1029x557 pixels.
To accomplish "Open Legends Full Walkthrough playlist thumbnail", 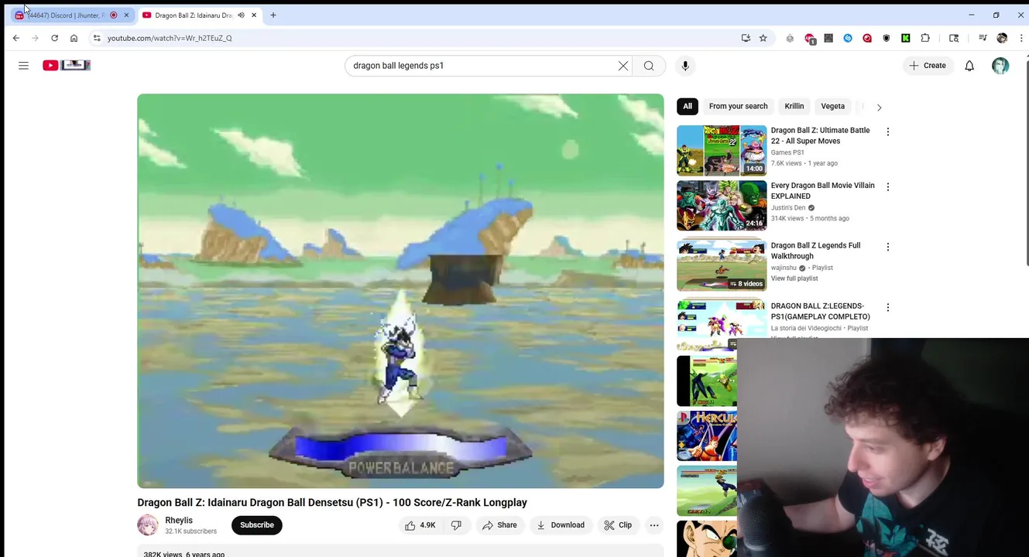I will click(722, 266).
